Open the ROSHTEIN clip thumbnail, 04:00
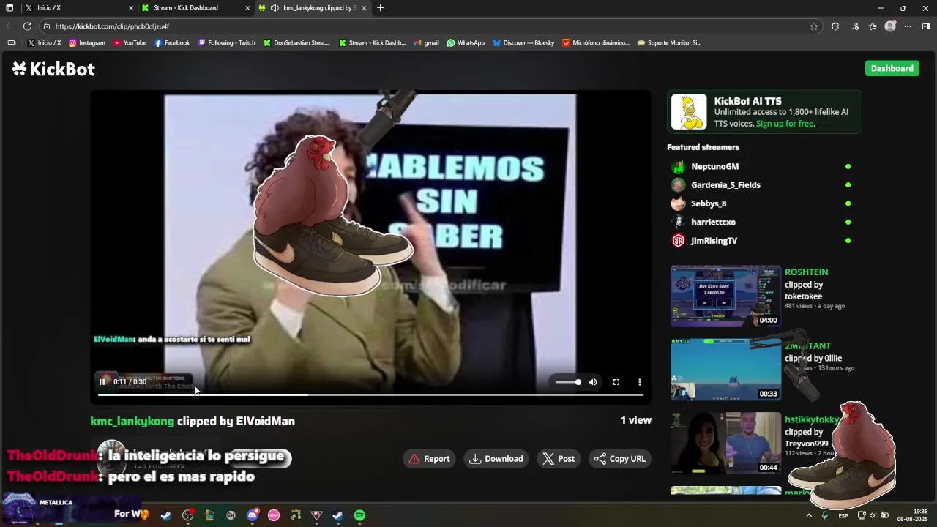 (725, 296)
